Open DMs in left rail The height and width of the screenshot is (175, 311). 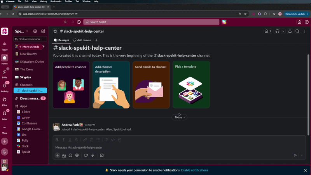(x=4, y=73)
